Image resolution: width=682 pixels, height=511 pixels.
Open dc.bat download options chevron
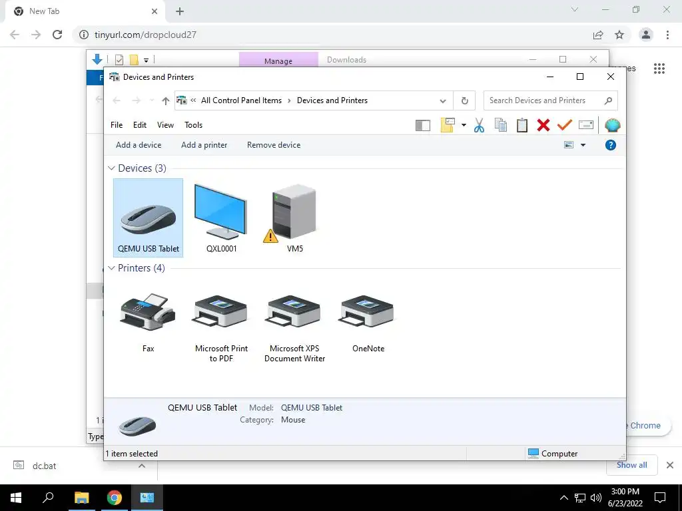[x=141, y=466]
